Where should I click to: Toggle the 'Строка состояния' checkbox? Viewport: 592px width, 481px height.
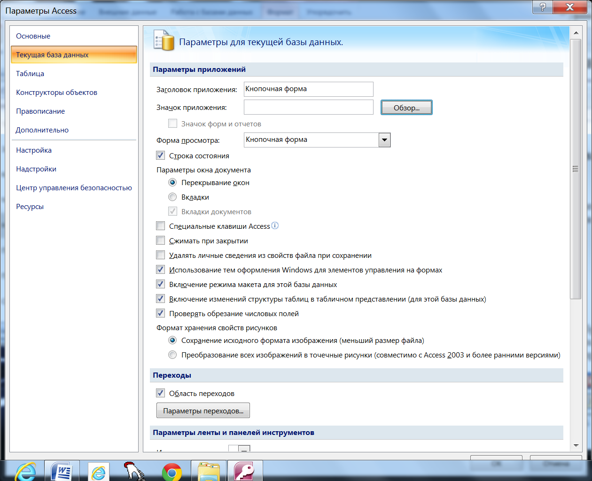pos(161,155)
